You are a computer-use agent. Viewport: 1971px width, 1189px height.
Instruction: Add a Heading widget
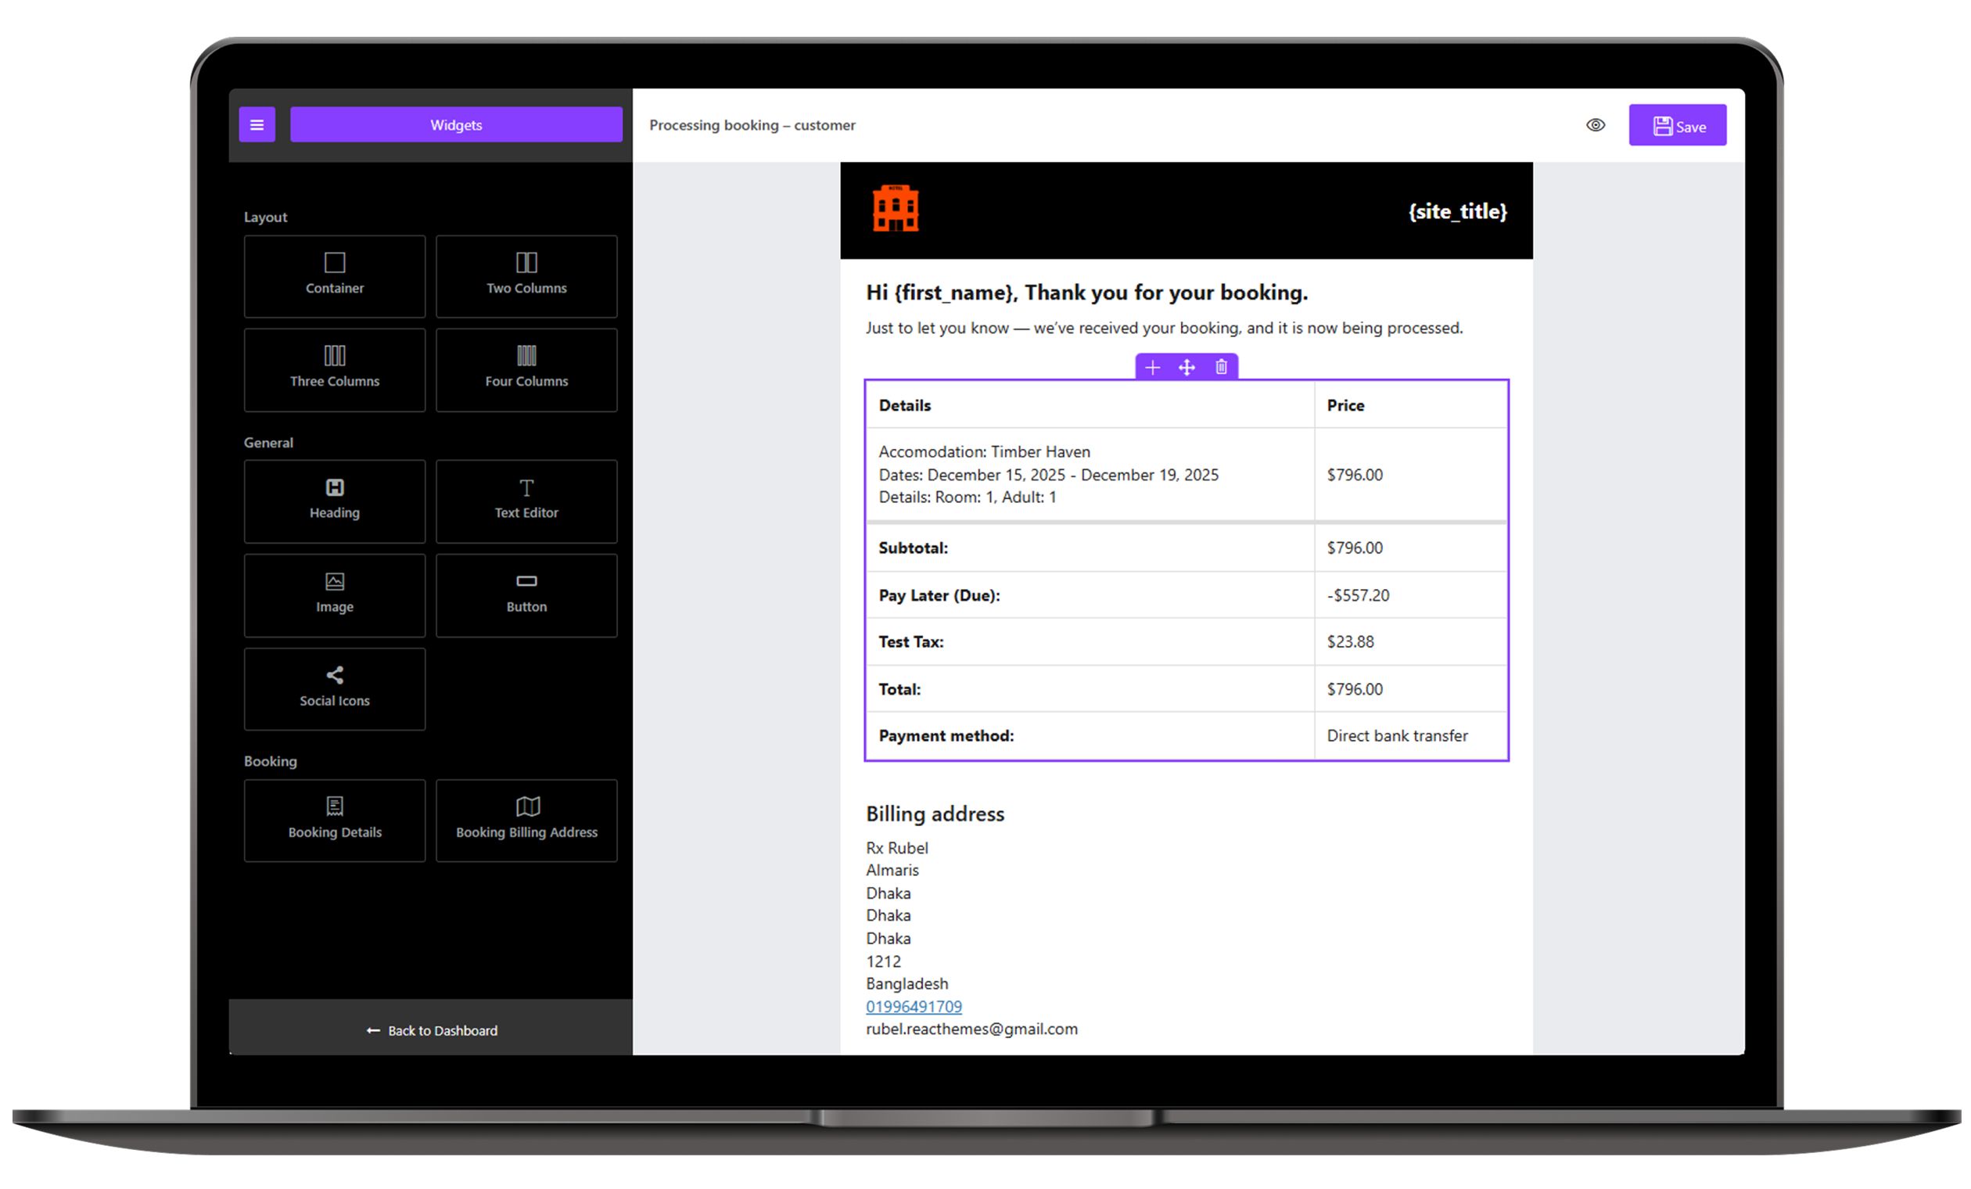pos(335,500)
